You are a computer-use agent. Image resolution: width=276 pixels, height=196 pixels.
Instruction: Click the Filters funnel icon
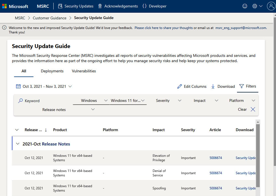point(241,86)
